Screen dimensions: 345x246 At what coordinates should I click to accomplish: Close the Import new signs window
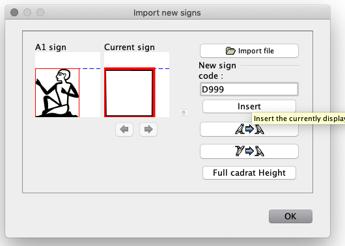[14, 12]
